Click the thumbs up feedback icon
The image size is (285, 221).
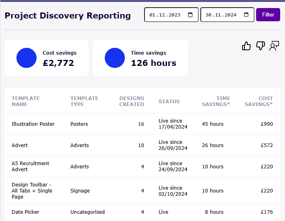pos(246,46)
